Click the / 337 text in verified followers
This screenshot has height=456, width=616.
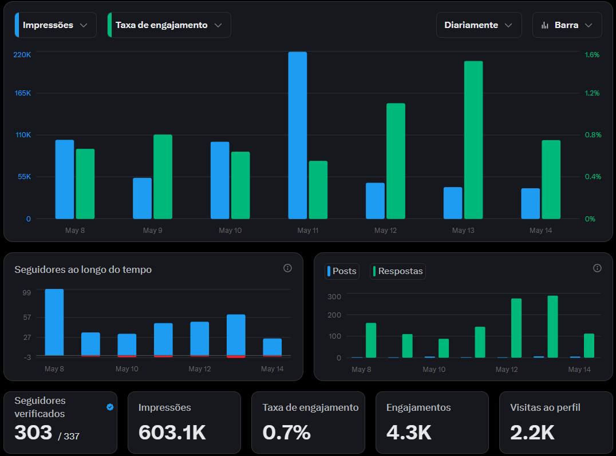(69, 437)
